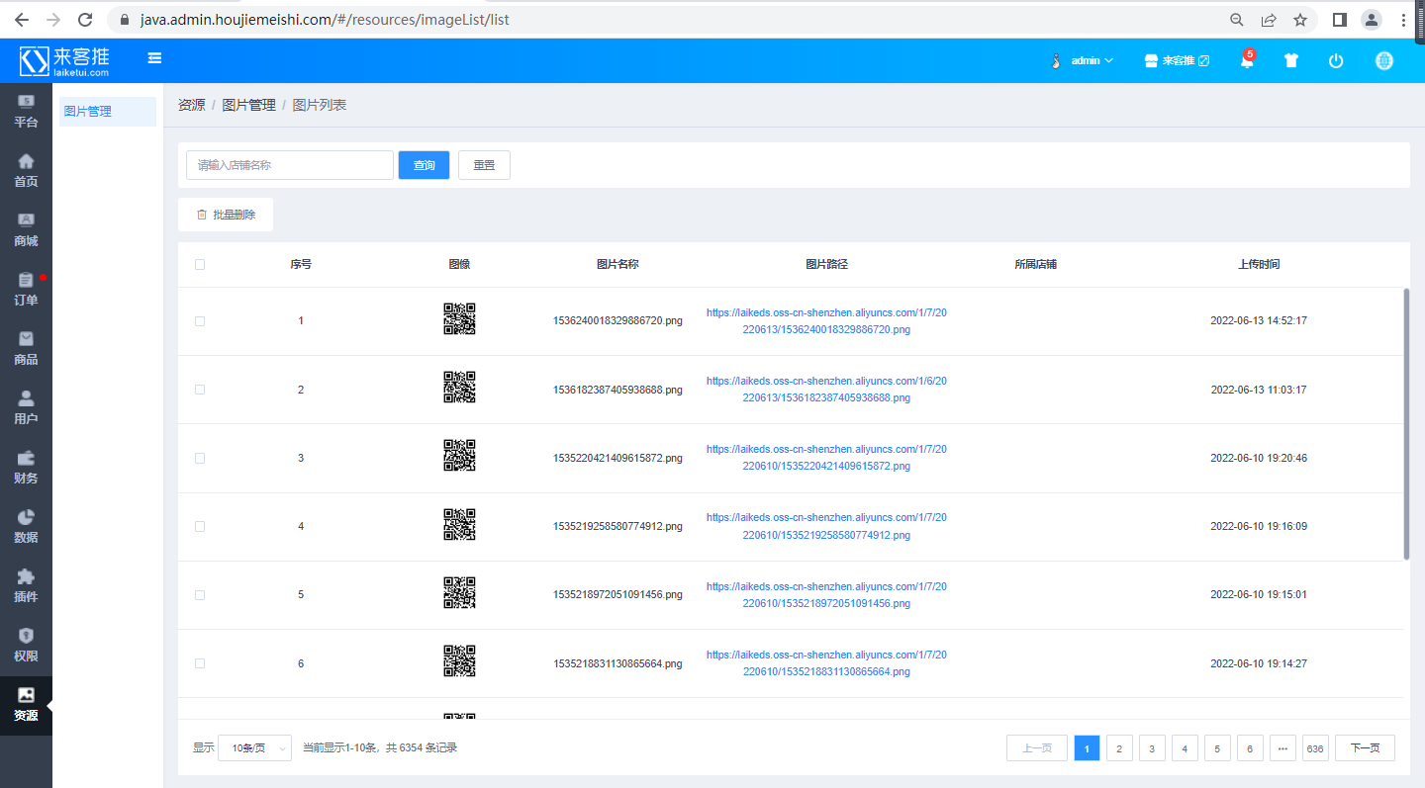The image size is (1425, 788).
Task: Tick the checkbox for row 4
Action: coord(200,526)
